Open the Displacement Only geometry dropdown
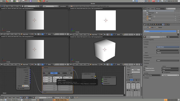The image size is (180, 101). [152, 75]
